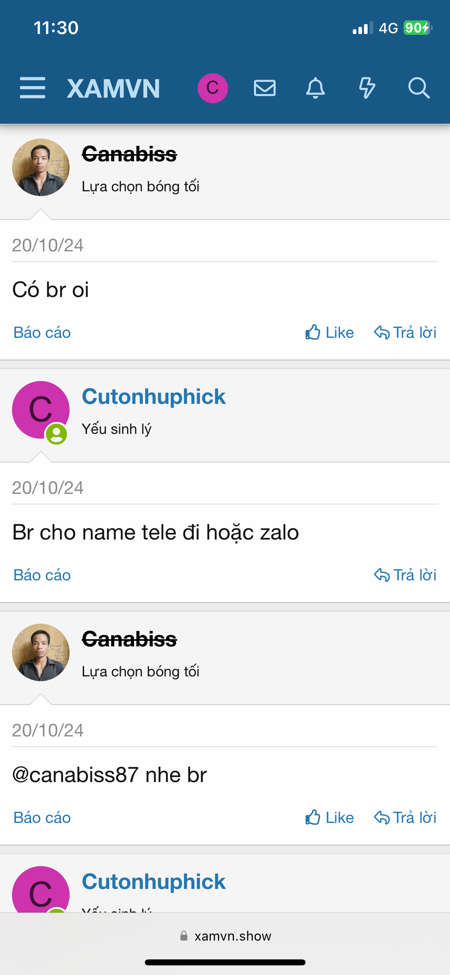This screenshot has width=450, height=975.
Task: Open the struck-through Canabiss username in third post
Action: click(129, 639)
